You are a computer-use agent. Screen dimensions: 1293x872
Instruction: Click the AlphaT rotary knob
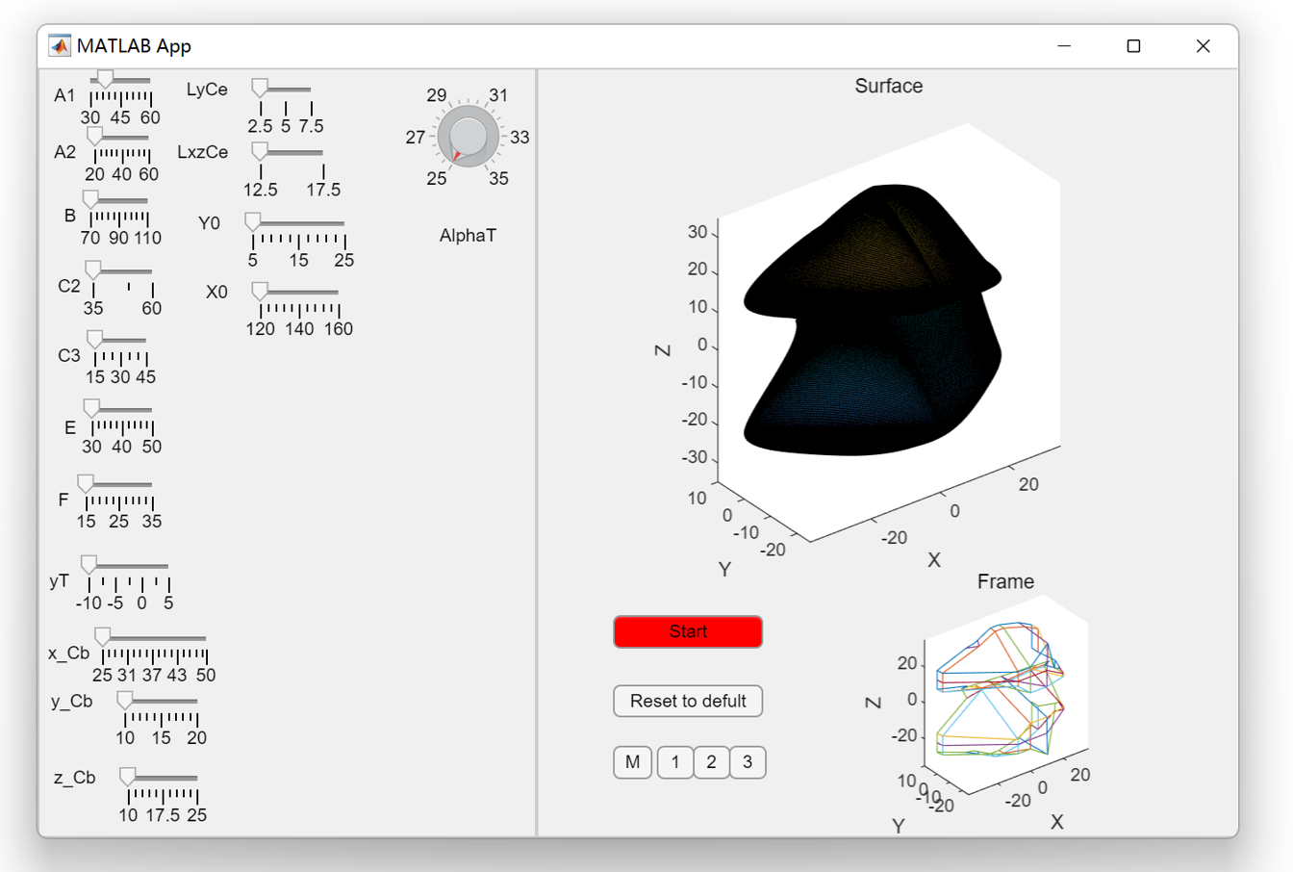point(468,137)
